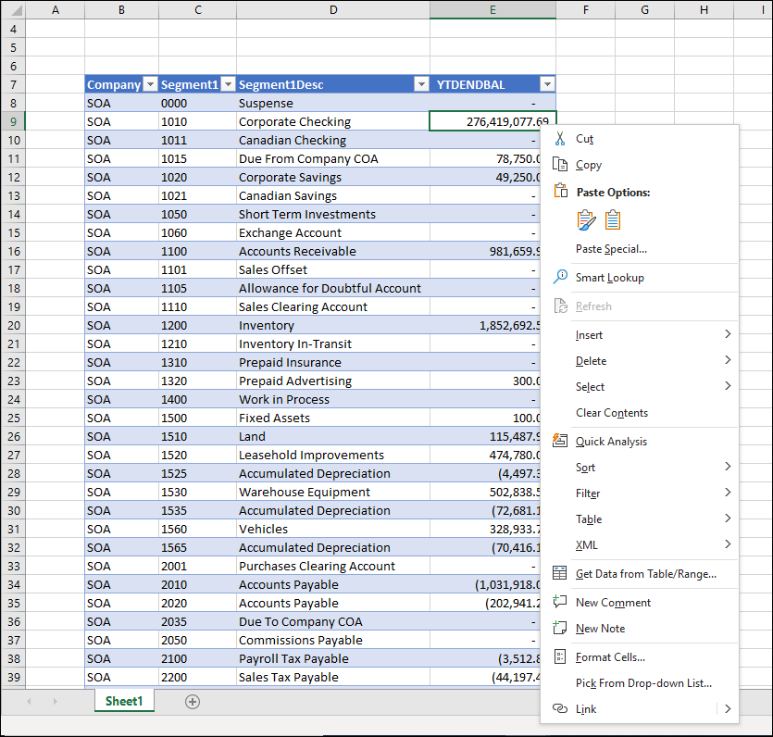773x737 pixels.
Task: Click cell containing Payroll Tax Payable
Action: (x=333, y=658)
